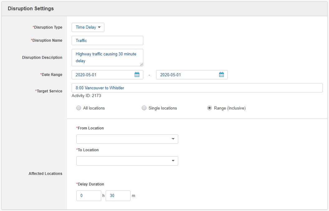Image resolution: width=329 pixels, height=211 pixels.
Task: Click the Delay Duration hours field
Action: coord(89,196)
